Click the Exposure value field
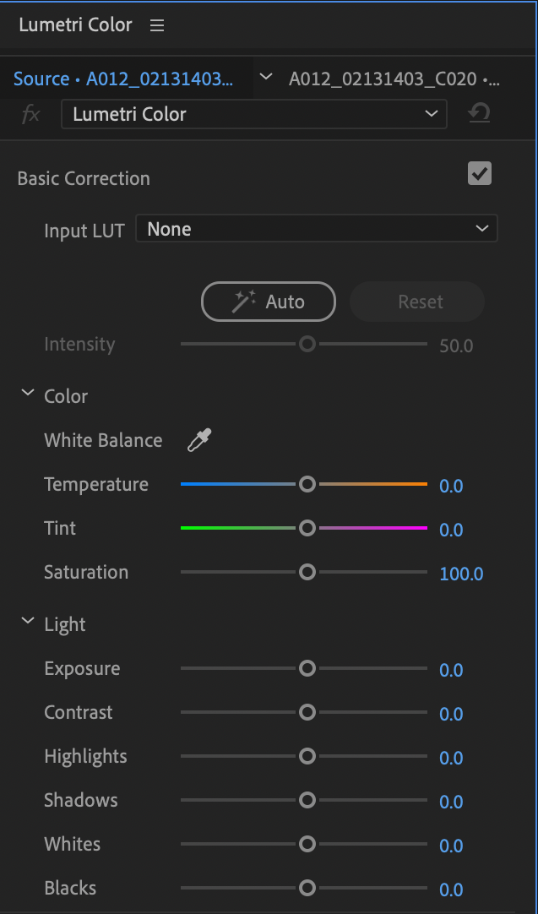Viewport: 538px width, 914px height. tap(451, 671)
